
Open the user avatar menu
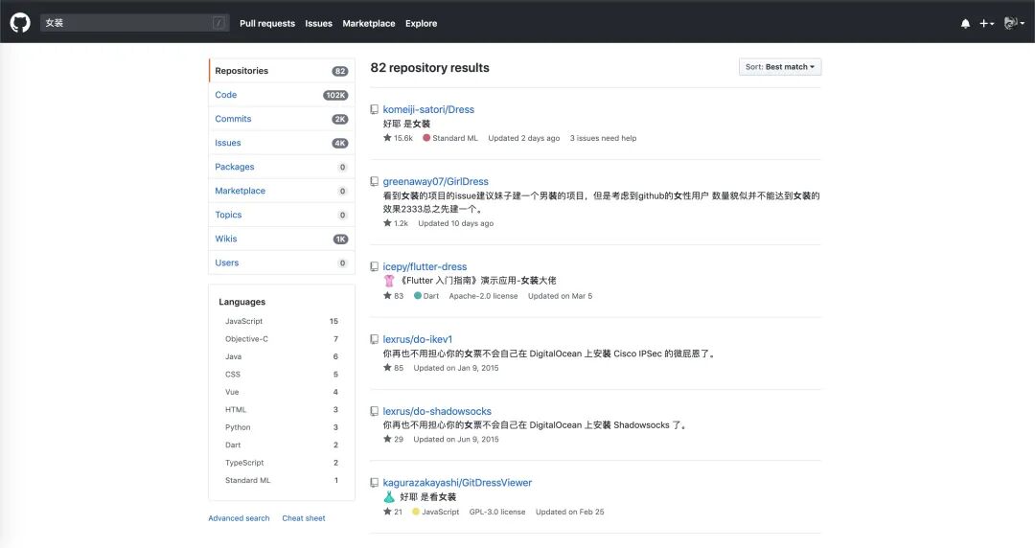1014,23
